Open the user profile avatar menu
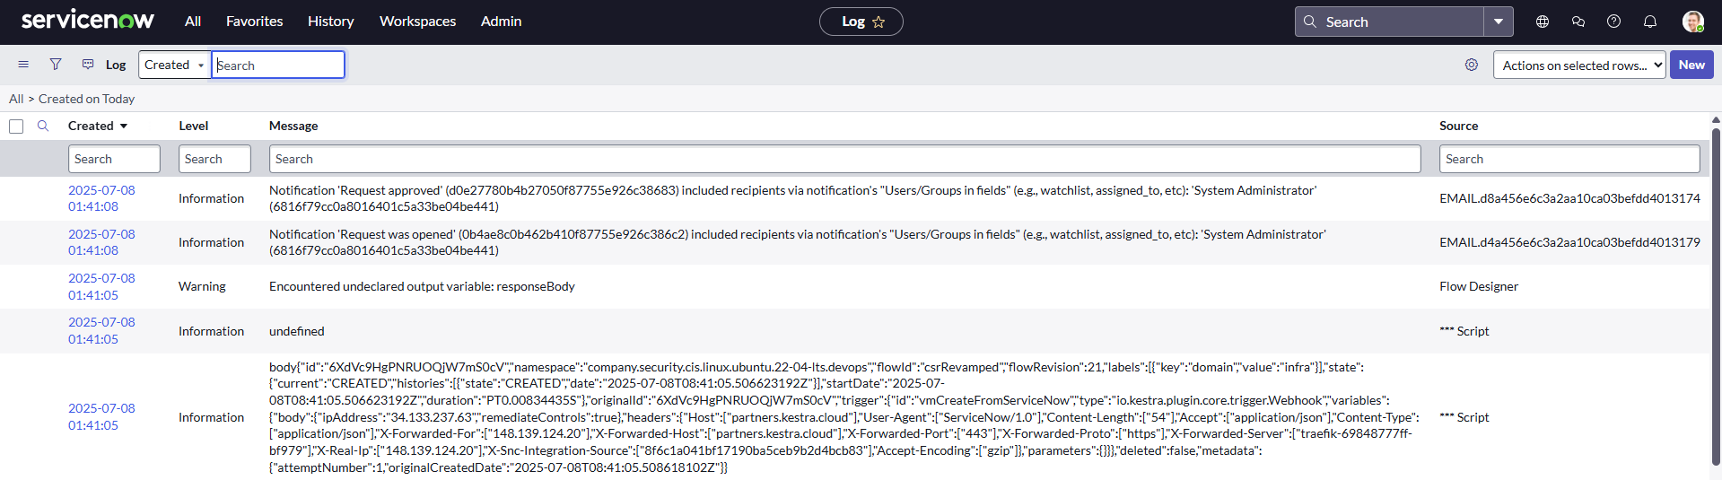Screen dimensions: 1722x480 [1692, 22]
